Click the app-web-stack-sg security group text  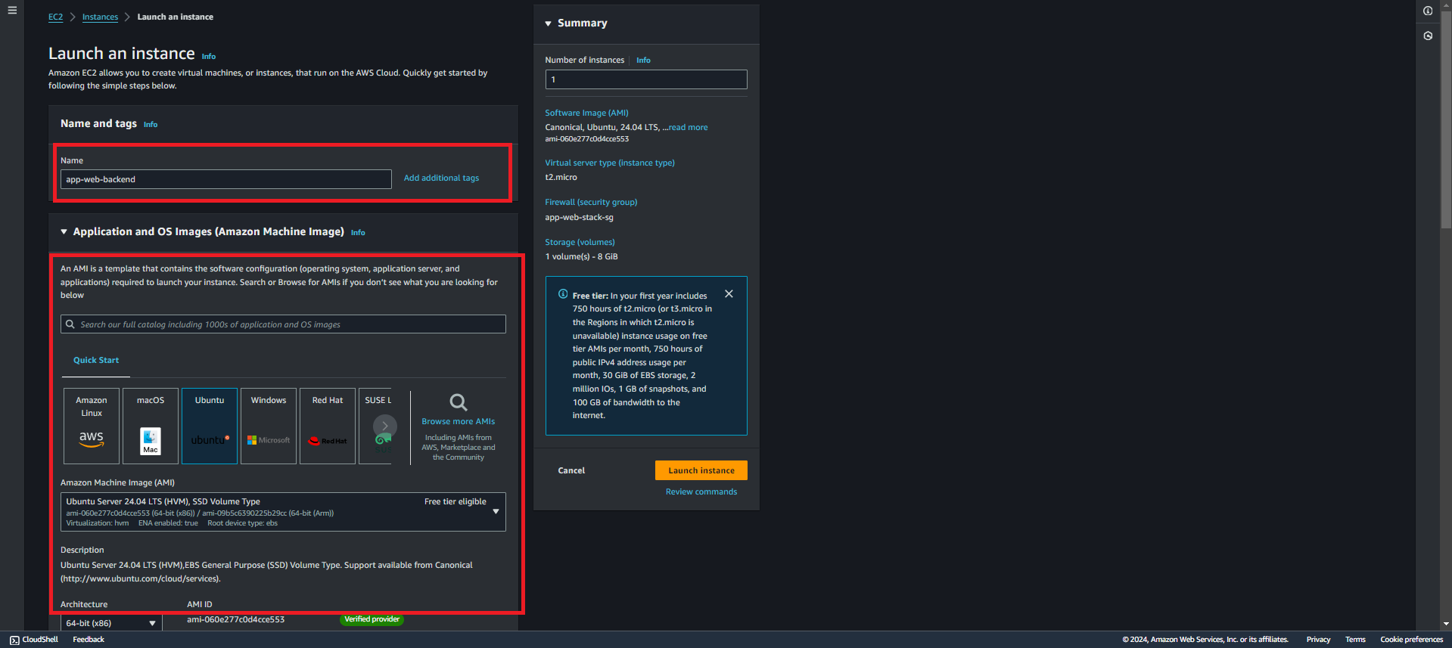pos(580,218)
